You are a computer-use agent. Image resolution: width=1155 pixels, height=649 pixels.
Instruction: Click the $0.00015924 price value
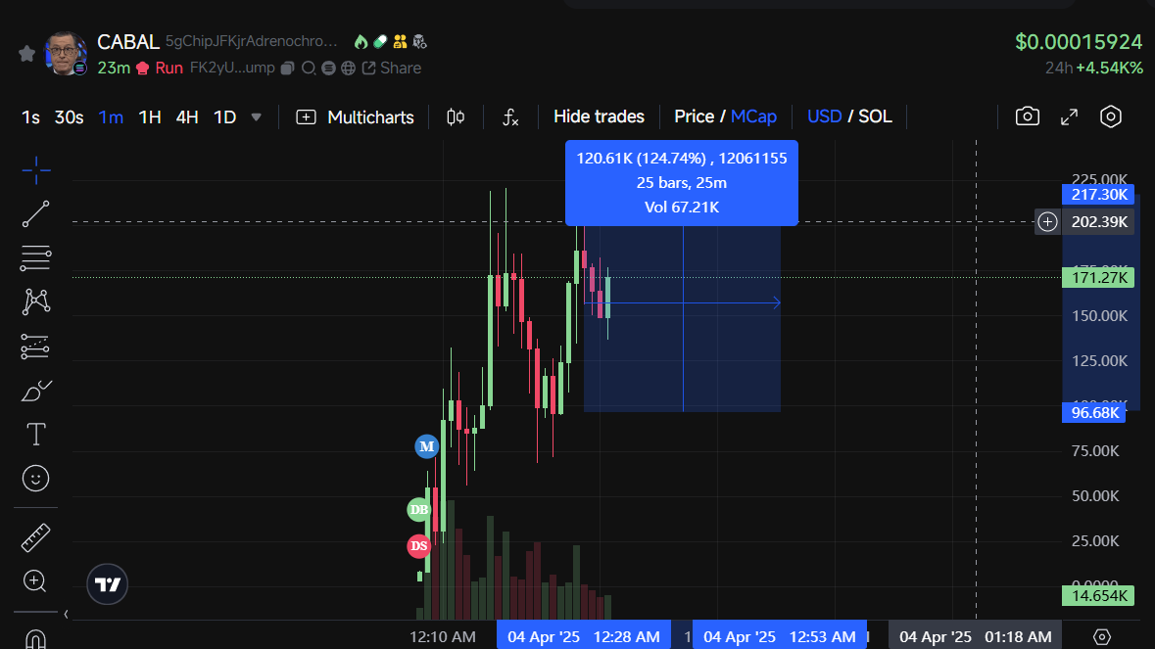(1079, 42)
